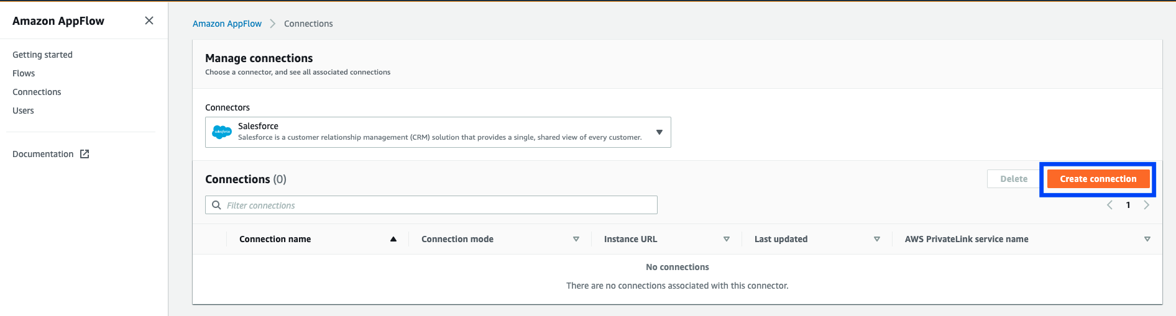Open Getting started in sidebar
Screen dimensions: 1176x316
(x=42, y=55)
